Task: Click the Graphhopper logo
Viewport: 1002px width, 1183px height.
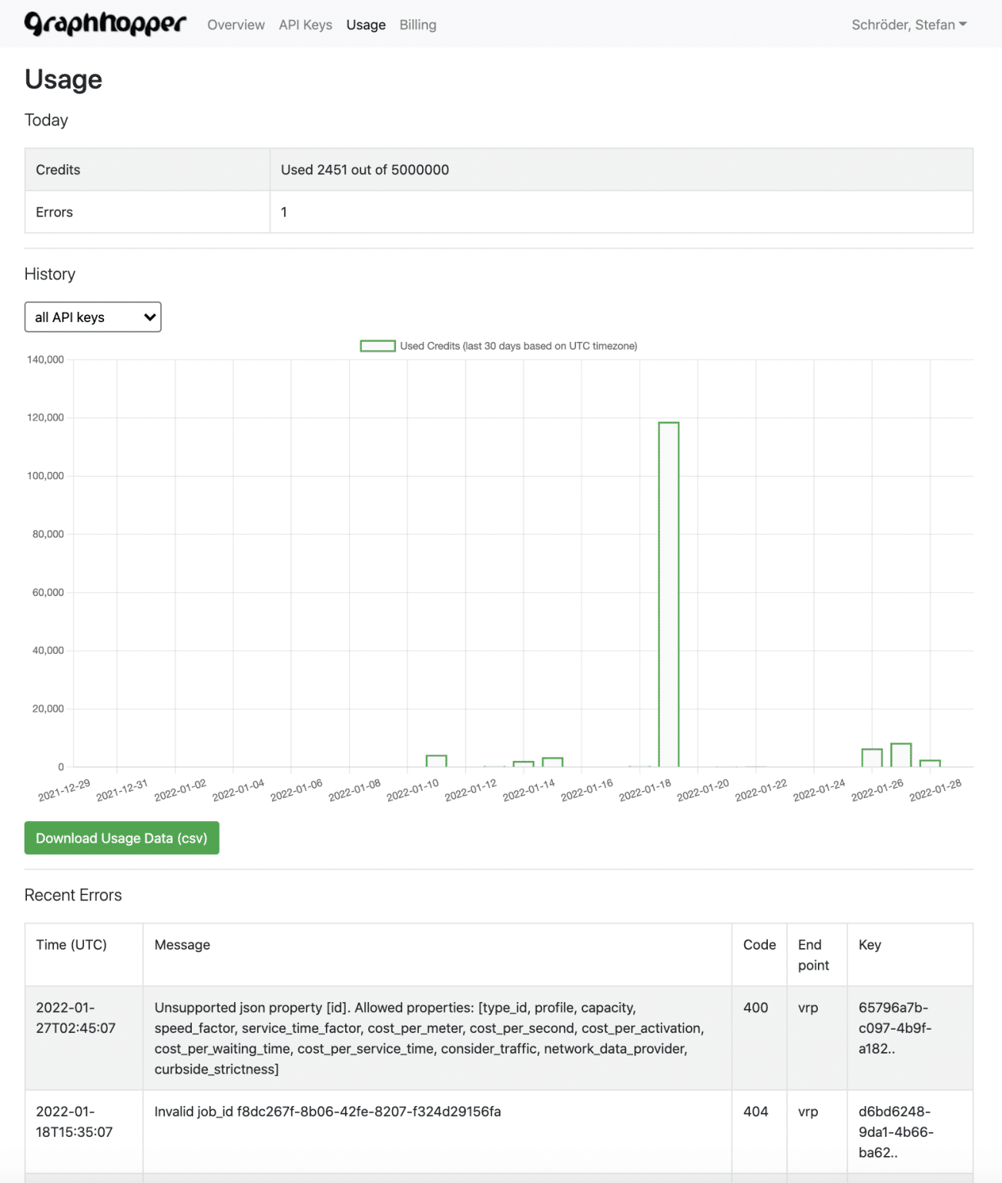Action: 106,23
